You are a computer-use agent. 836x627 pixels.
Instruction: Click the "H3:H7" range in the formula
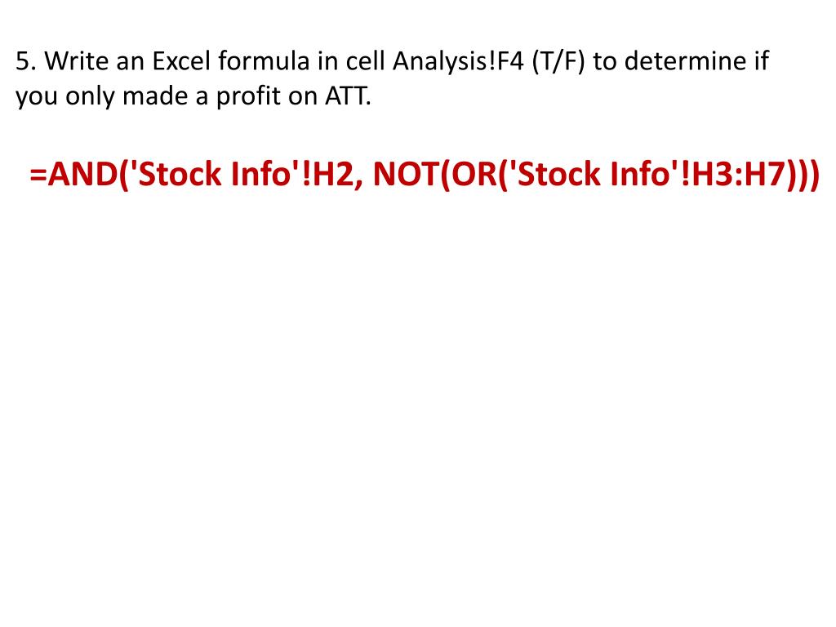coord(740,175)
